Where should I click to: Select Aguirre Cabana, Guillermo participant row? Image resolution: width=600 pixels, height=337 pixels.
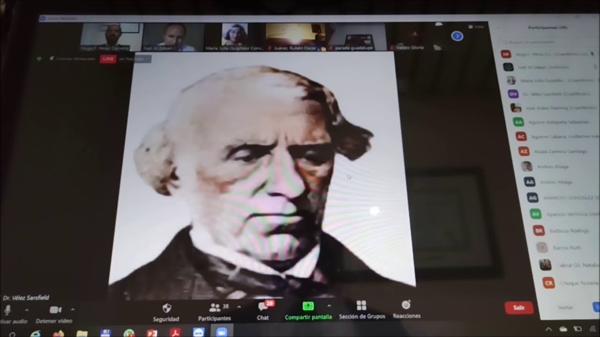coord(558,136)
